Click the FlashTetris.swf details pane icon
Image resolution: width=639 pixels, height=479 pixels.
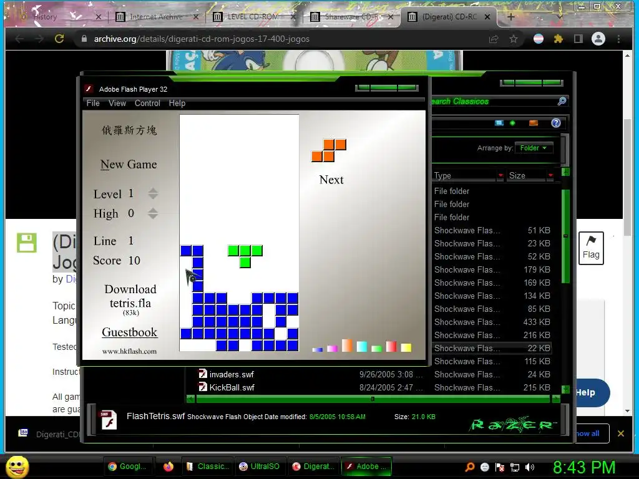tap(109, 420)
